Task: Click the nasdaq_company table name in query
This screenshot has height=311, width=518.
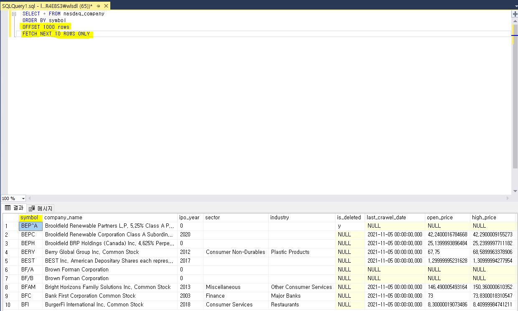Action: coord(84,14)
